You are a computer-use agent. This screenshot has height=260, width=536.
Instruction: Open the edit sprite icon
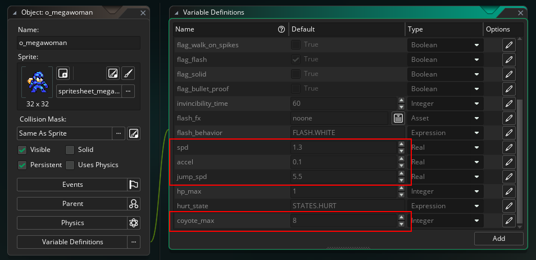(113, 73)
